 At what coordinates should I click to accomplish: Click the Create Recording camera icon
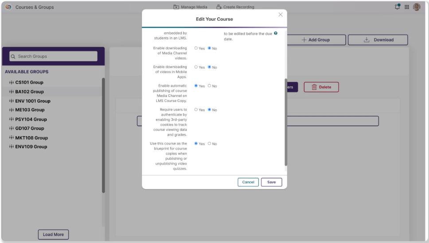(218, 7)
